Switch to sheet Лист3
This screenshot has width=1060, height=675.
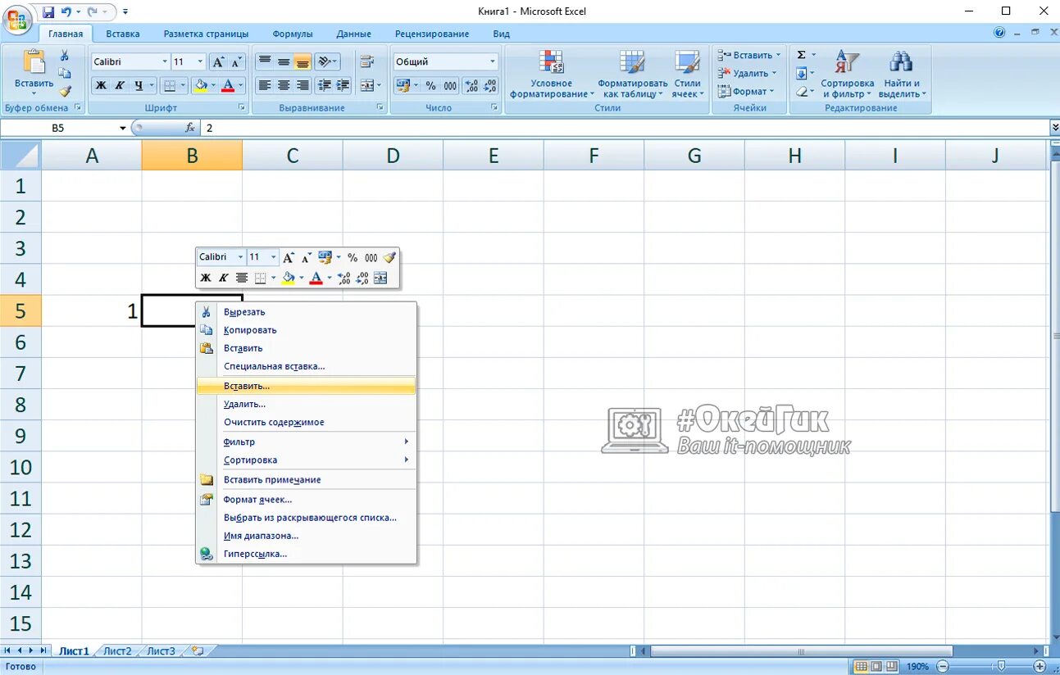[162, 651]
